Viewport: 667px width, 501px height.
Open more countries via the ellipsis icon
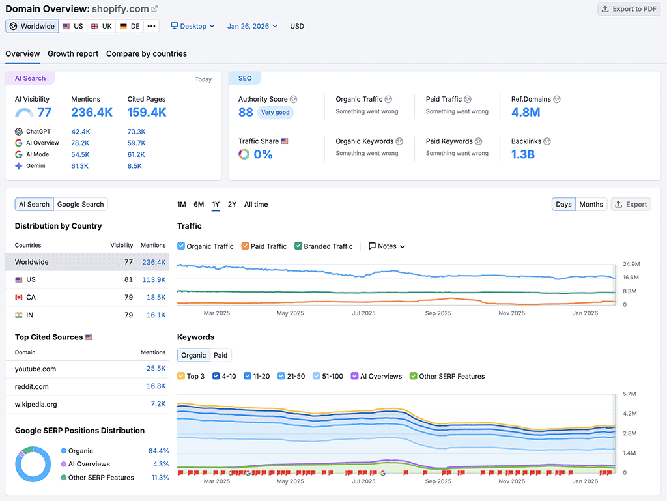[150, 26]
